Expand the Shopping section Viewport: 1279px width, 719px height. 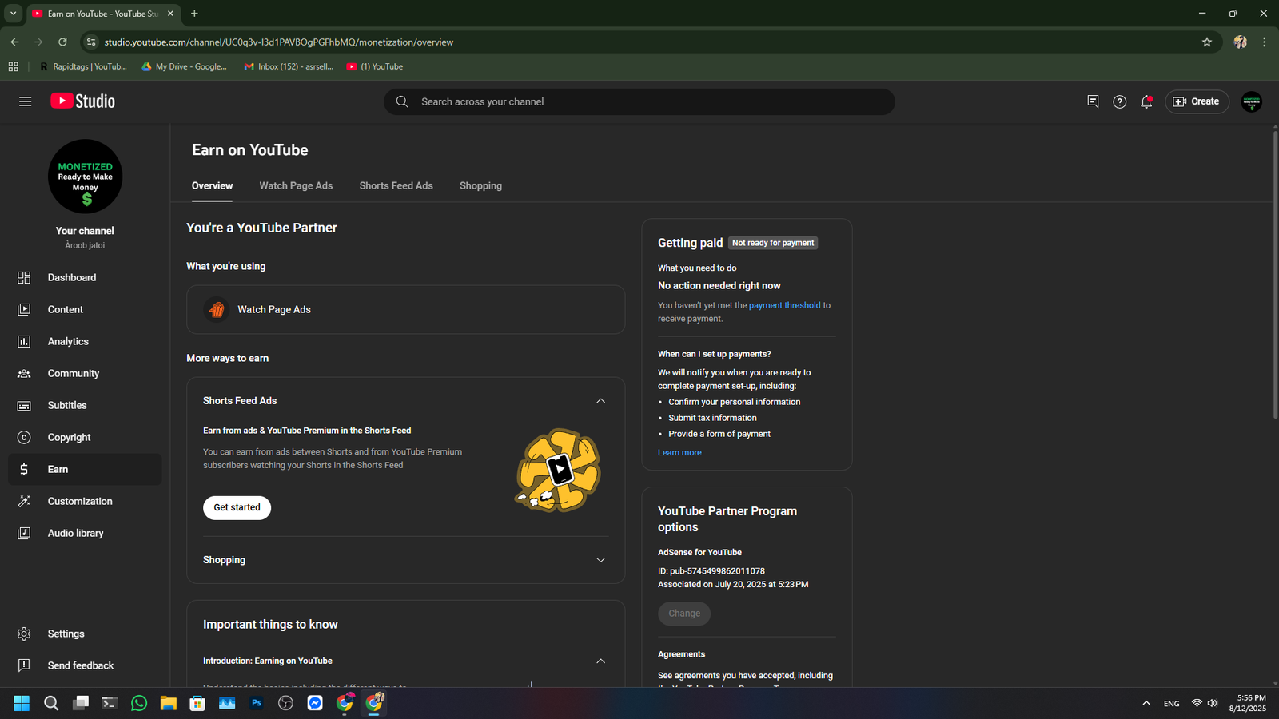[x=600, y=560]
